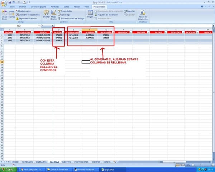
Task: Select the SALIDAS sheet tab
Action: pyautogui.click(x=54, y=162)
